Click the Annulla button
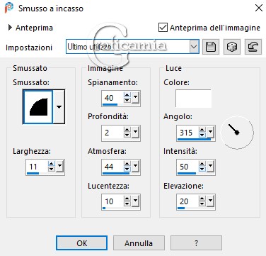This screenshot has width=266, height=256. (x=139, y=243)
